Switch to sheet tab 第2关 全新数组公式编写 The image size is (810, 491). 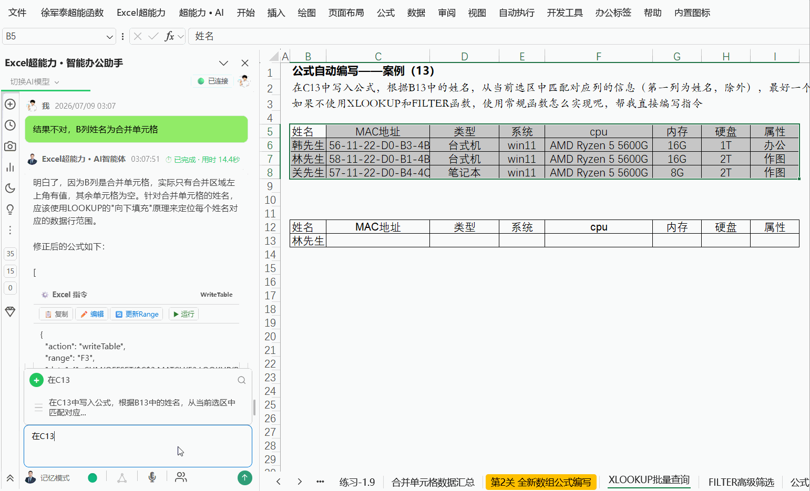[x=541, y=482]
